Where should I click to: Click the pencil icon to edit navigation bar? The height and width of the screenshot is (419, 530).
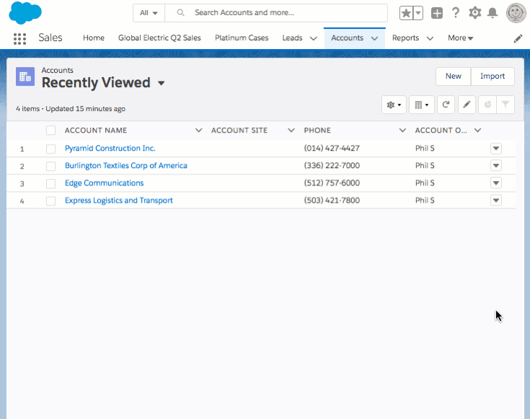click(x=518, y=39)
